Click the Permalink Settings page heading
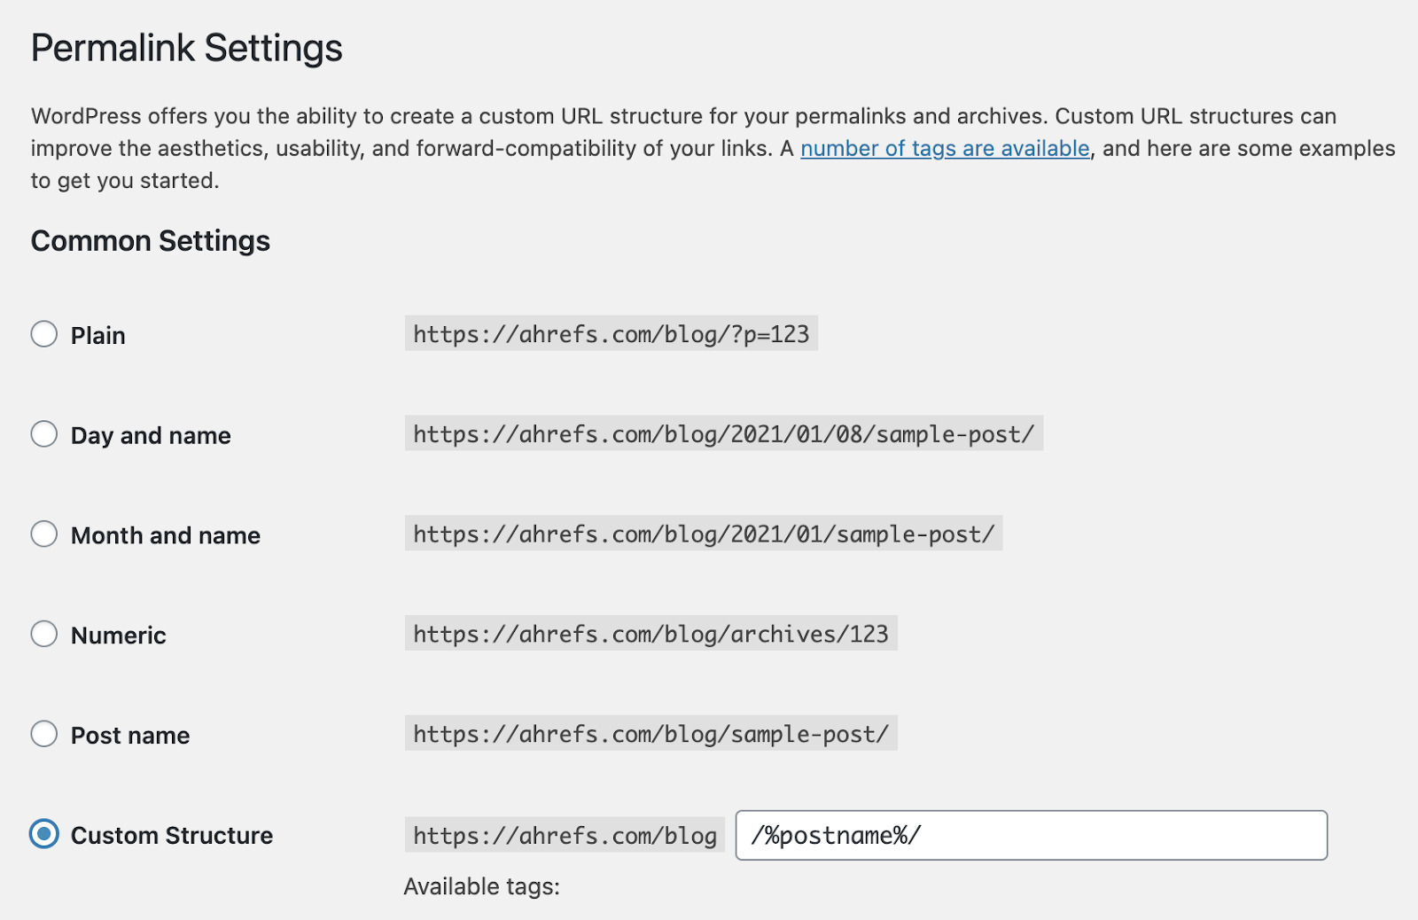 (x=187, y=48)
